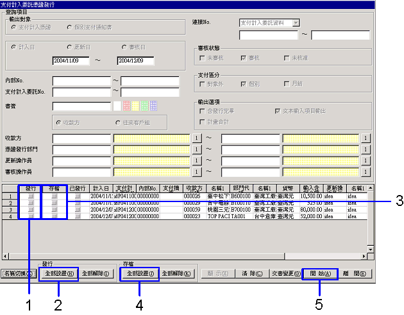Select the yellow bookmark grid icon
This screenshot has height=315, width=404.
[135, 106]
